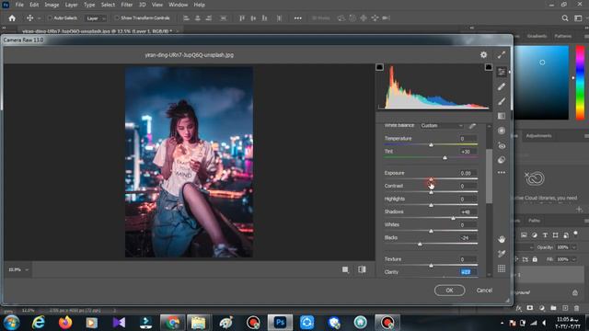Click the Tint value field

pos(468,152)
